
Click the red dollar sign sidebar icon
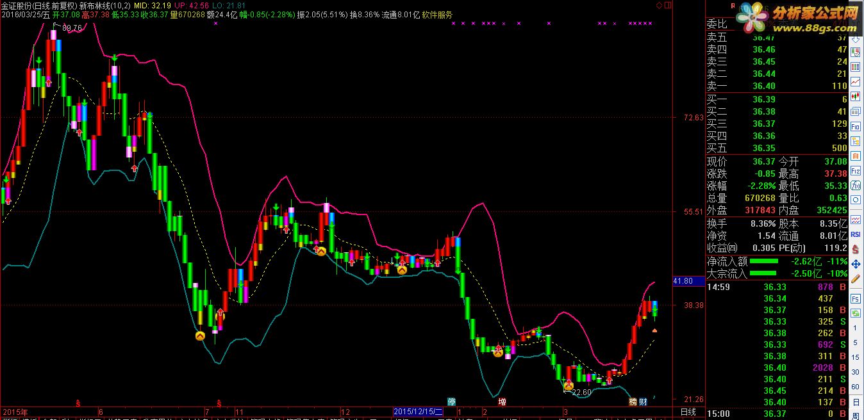(855, 249)
